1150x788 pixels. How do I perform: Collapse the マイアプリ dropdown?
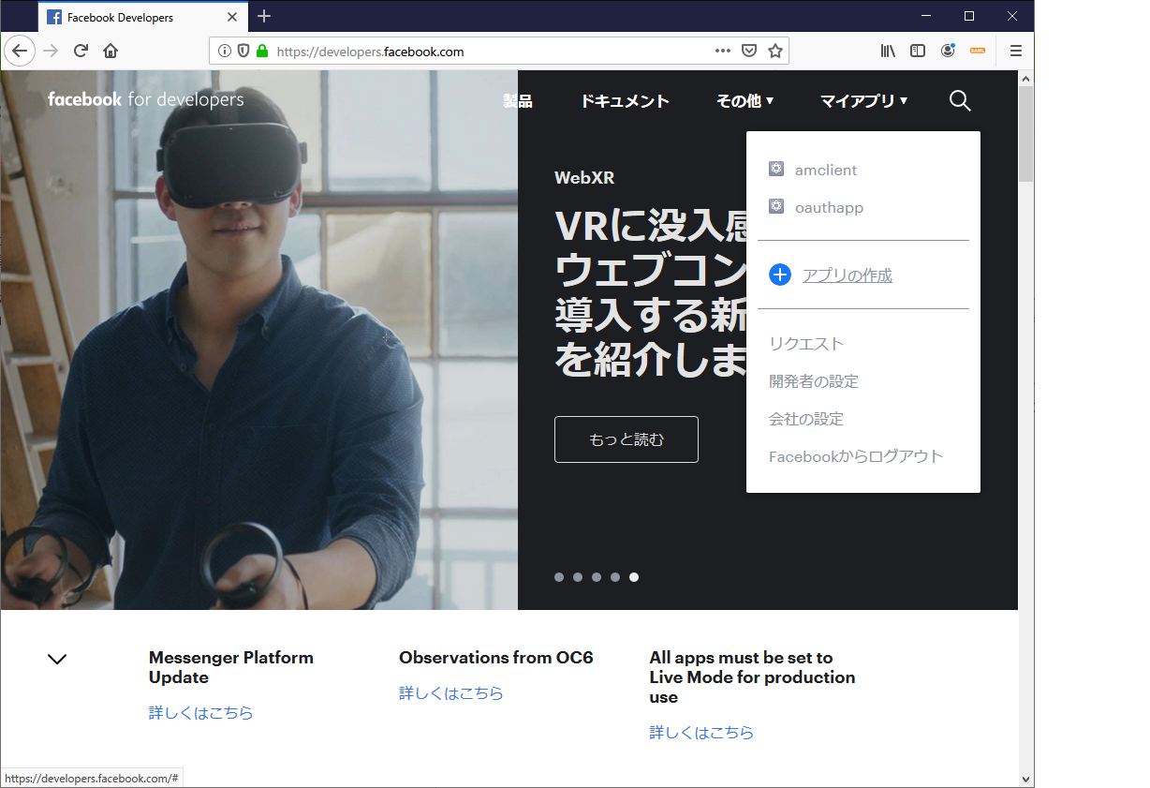[x=863, y=100]
